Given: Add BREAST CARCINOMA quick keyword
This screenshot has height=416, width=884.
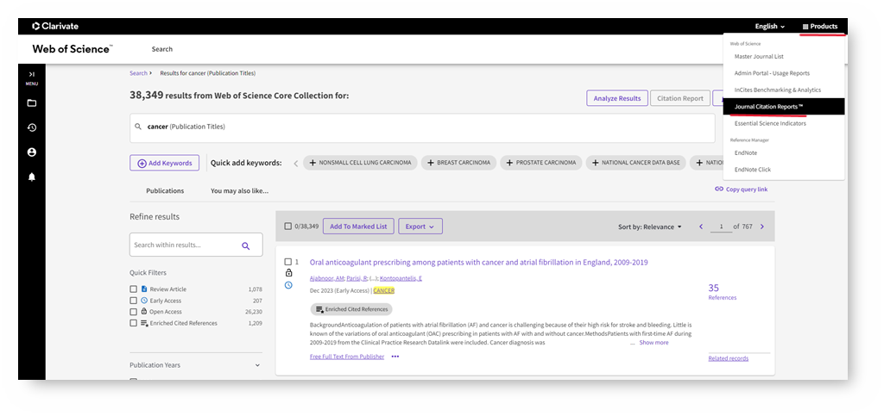Looking at the screenshot, I should (x=459, y=163).
